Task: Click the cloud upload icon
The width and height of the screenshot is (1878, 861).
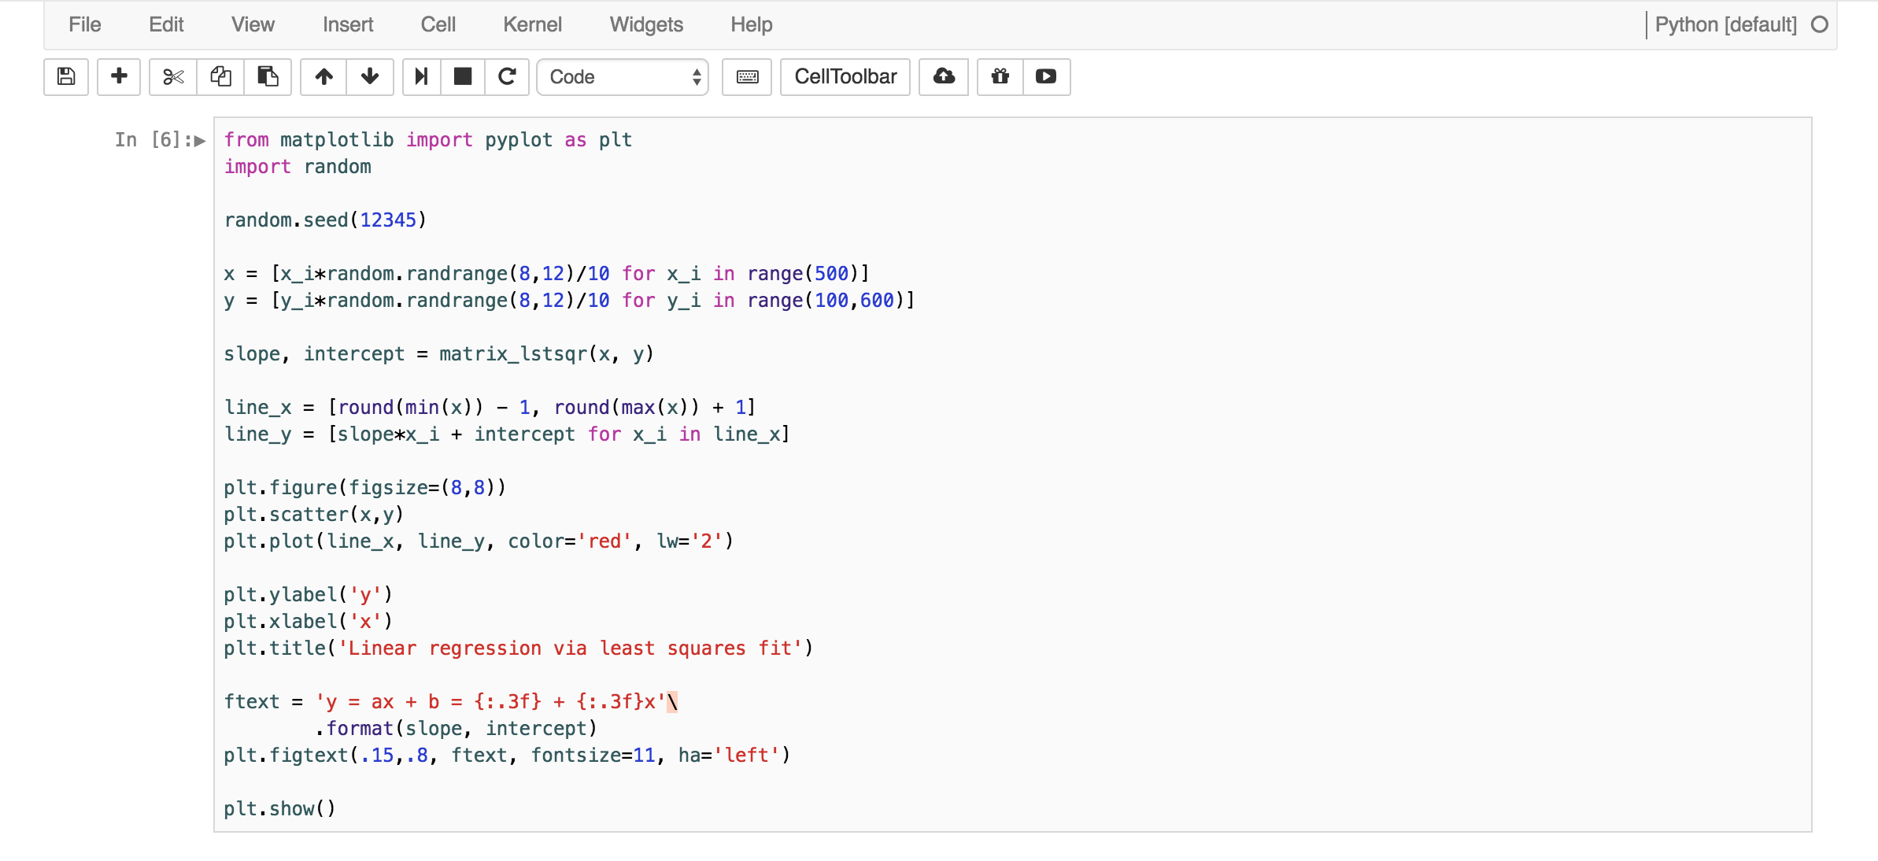Action: click(x=944, y=76)
